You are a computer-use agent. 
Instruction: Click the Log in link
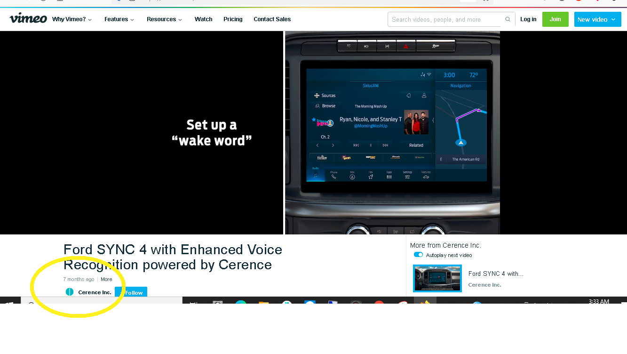(x=528, y=19)
